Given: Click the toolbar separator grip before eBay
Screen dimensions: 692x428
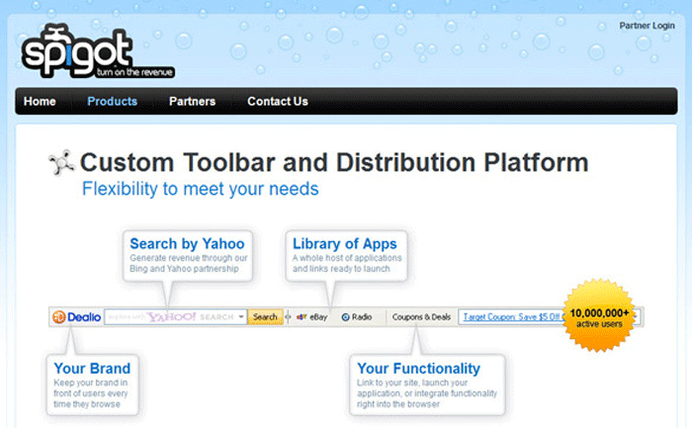Looking at the screenshot, I should [288, 317].
